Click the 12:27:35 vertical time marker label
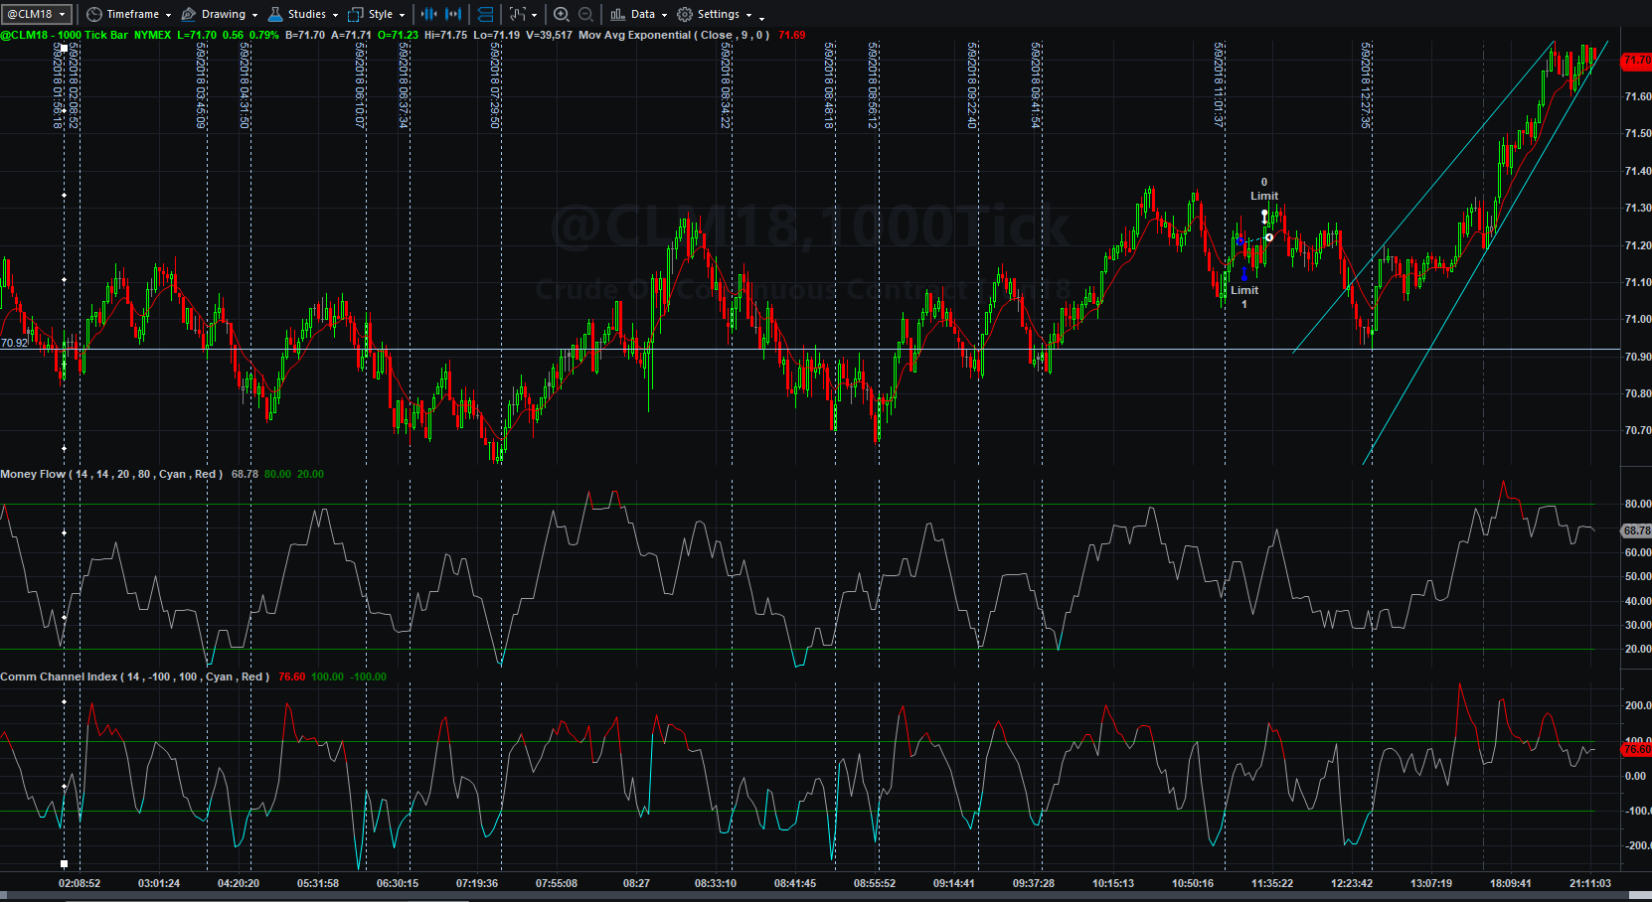1652x902 pixels. (1366, 85)
